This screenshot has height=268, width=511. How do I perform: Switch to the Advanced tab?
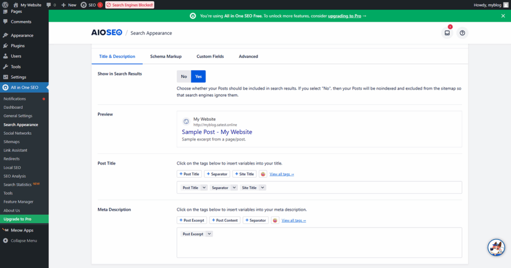click(x=249, y=56)
